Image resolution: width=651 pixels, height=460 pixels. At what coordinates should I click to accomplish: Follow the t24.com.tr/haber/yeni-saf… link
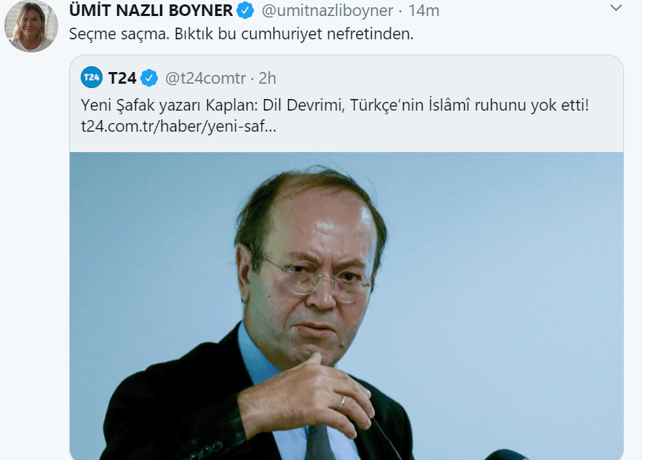click(x=178, y=126)
